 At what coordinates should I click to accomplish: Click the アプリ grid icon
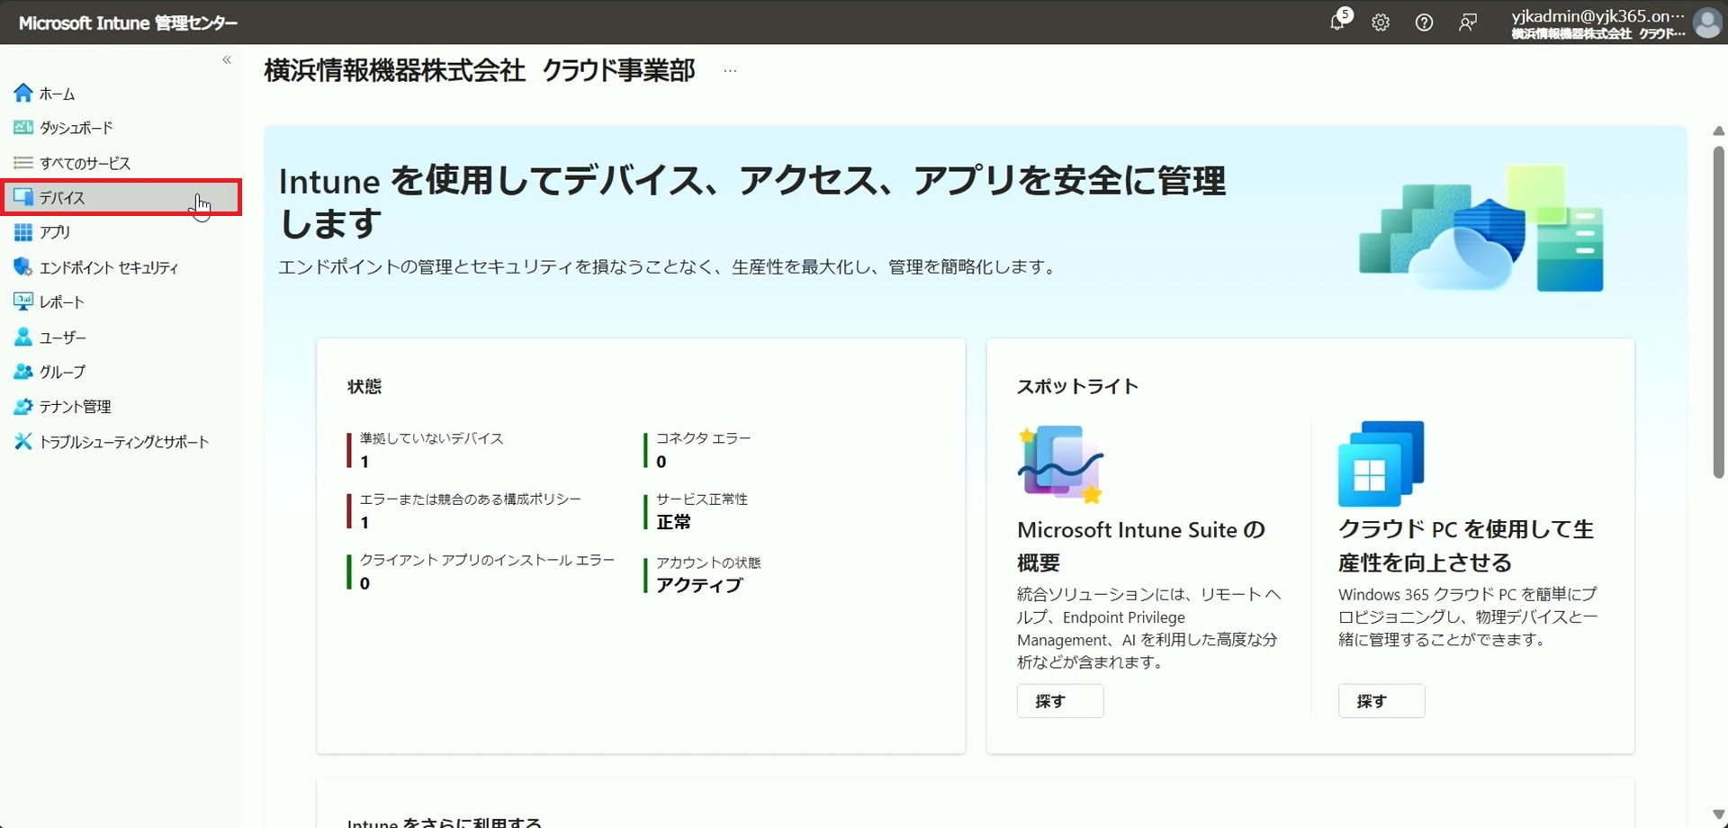point(23,232)
